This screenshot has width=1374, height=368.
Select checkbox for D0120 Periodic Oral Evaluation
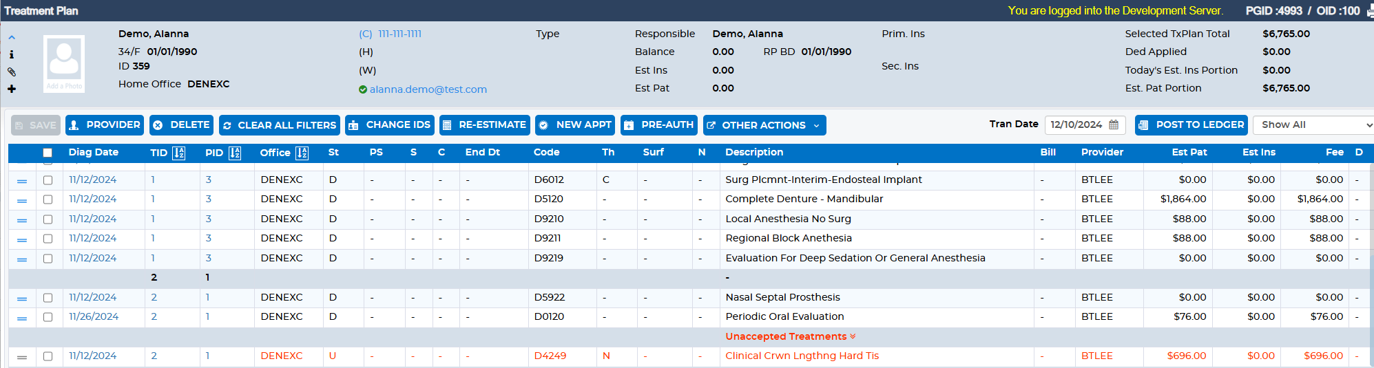coord(48,317)
